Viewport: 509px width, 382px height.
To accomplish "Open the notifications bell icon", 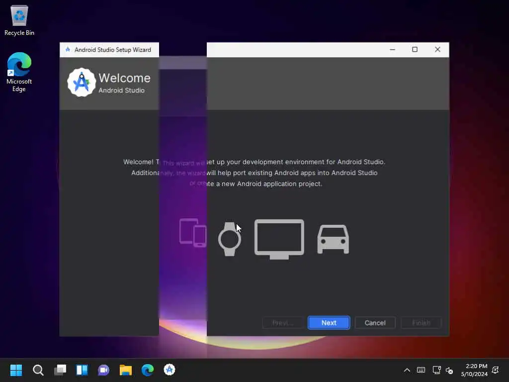I will point(496,370).
